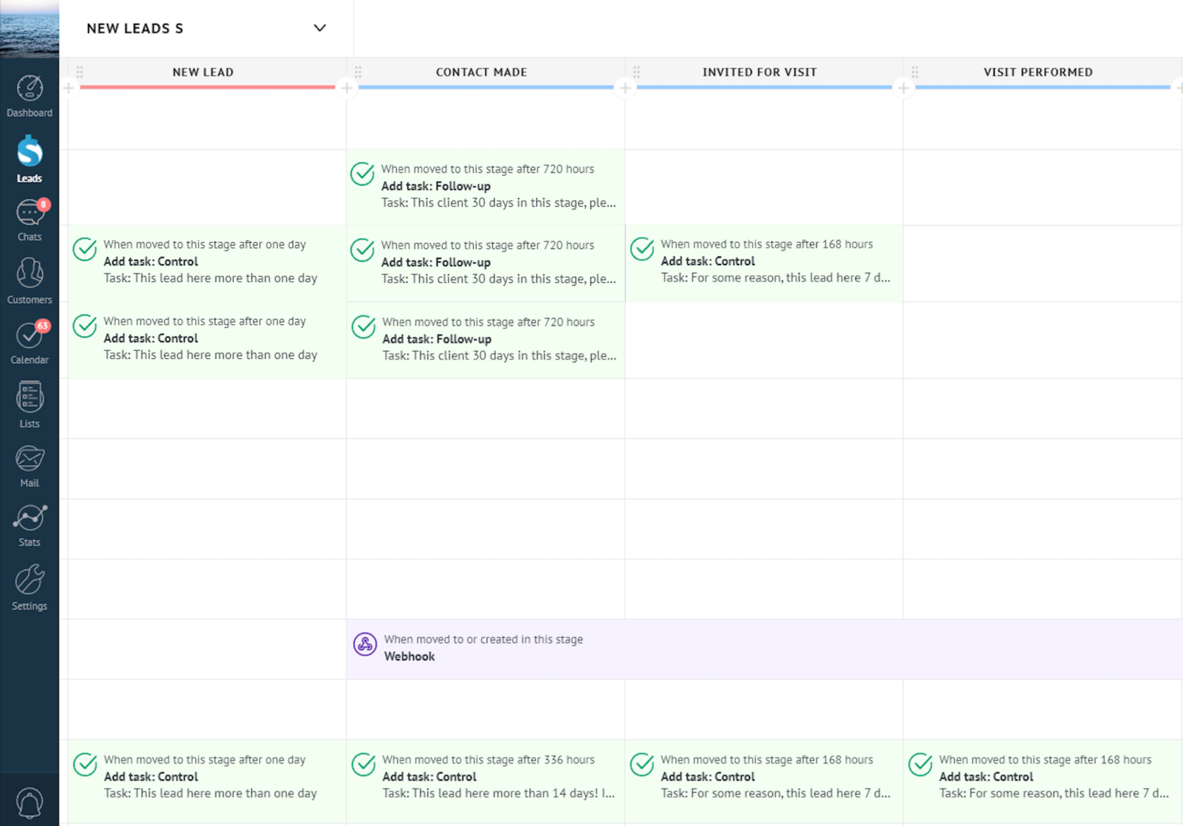This screenshot has width=1183, height=826.
Task: Click the Contact Made stage header
Action: (x=481, y=72)
